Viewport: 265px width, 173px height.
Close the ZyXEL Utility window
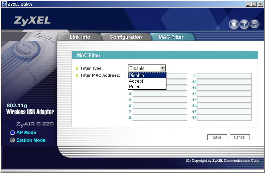pos(260,4)
